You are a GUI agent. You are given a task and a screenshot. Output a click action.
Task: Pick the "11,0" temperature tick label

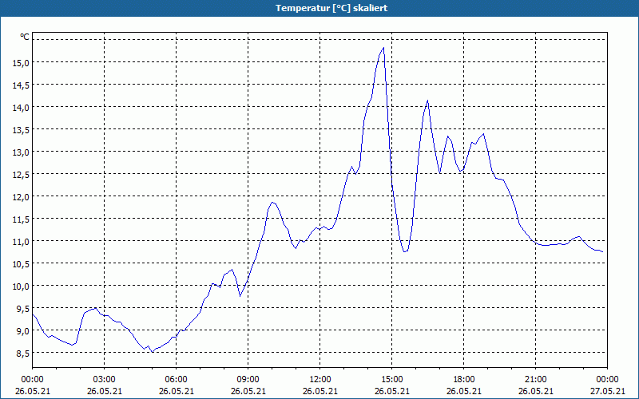[x=22, y=242]
